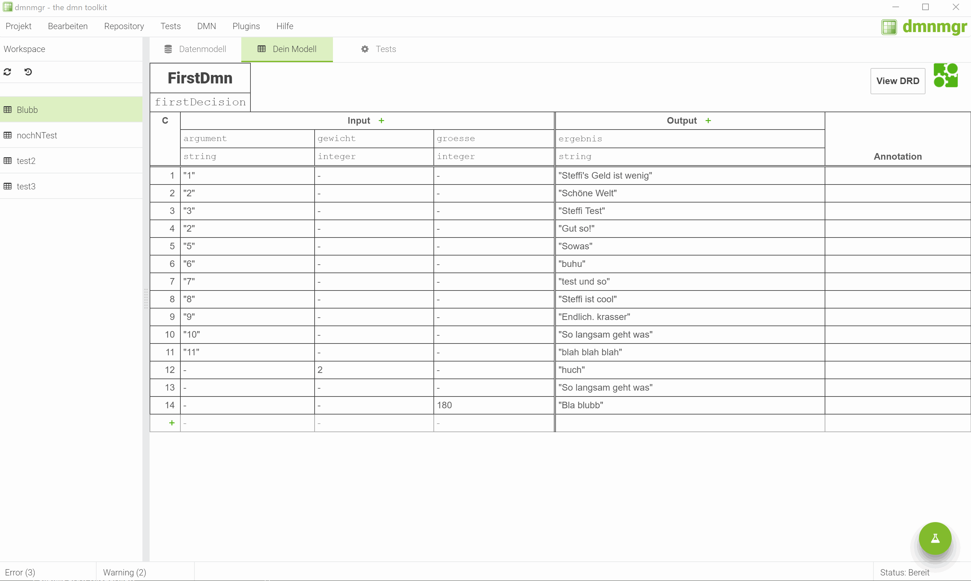Add a new output column with plus
Image resolution: width=971 pixels, height=581 pixels.
click(x=708, y=121)
